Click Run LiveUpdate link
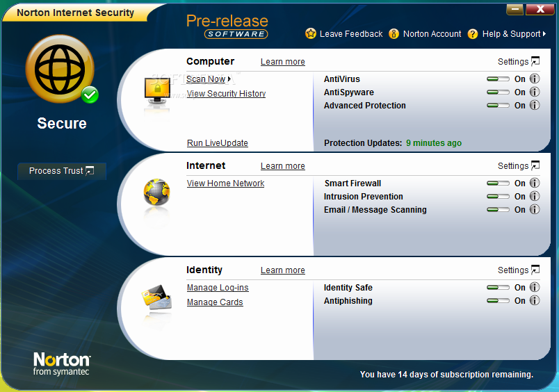559x392 pixels. (x=218, y=143)
